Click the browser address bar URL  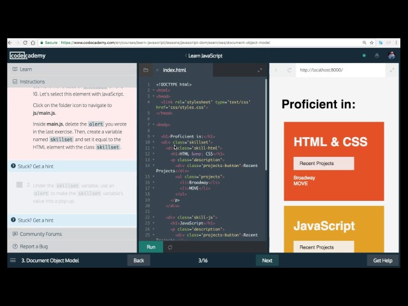point(166,43)
